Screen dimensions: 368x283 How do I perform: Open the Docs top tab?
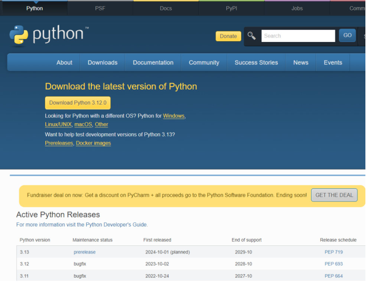click(x=166, y=9)
